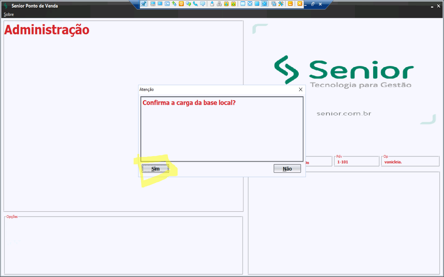This screenshot has height=277, width=444.
Task: Click the clipboard with blue down arrow icon
Action: point(226,4)
